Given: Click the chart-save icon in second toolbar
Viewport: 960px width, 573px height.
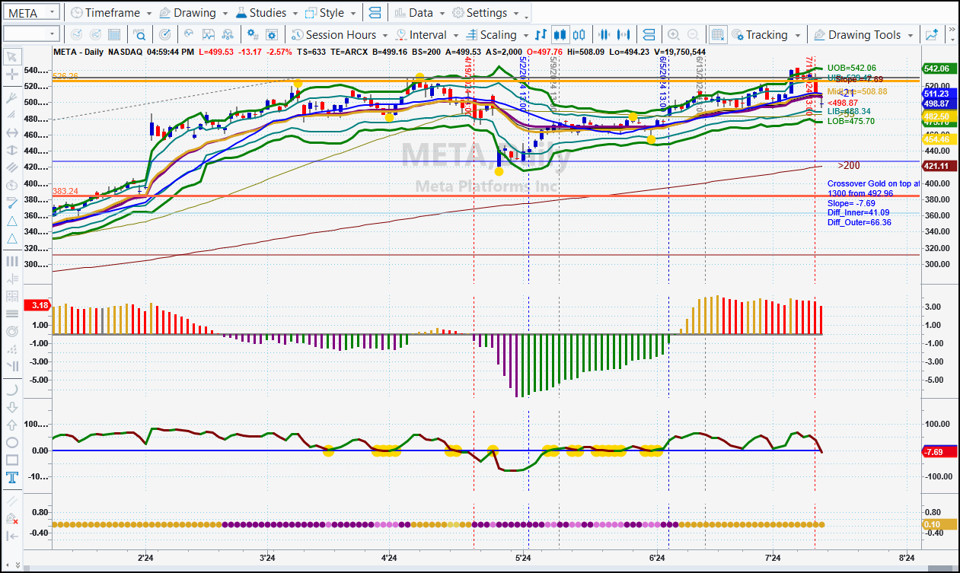Looking at the screenshot, I should pyautogui.click(x=208, y=34).
